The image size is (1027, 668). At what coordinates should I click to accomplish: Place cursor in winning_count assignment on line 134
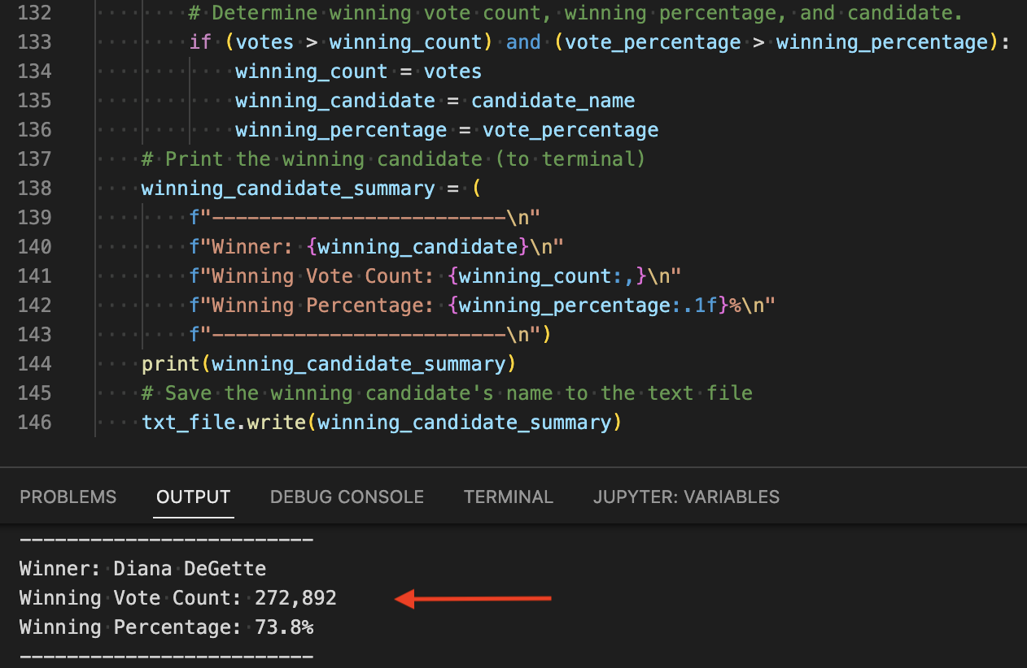point(310,71)
